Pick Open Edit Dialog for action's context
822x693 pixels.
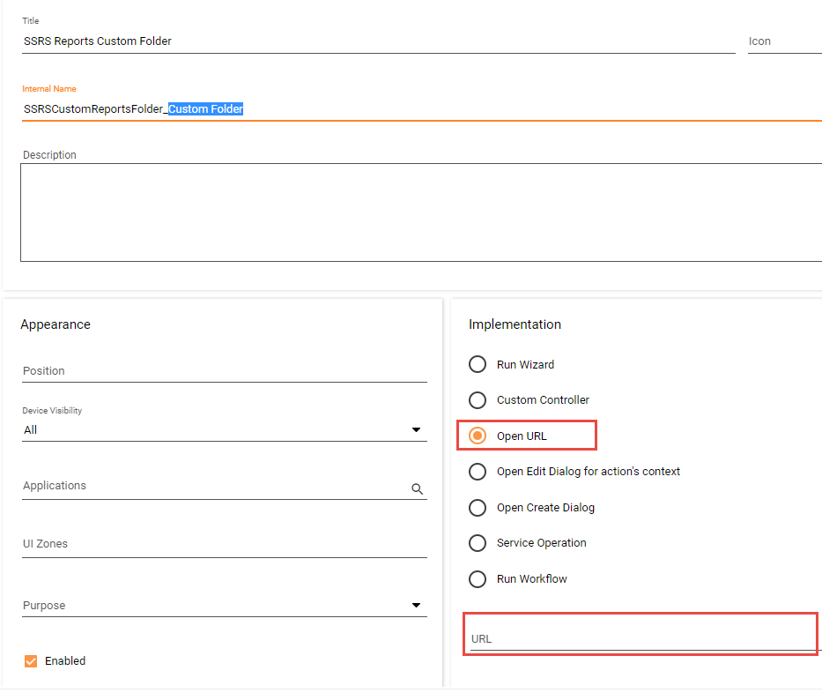point(478,472)
